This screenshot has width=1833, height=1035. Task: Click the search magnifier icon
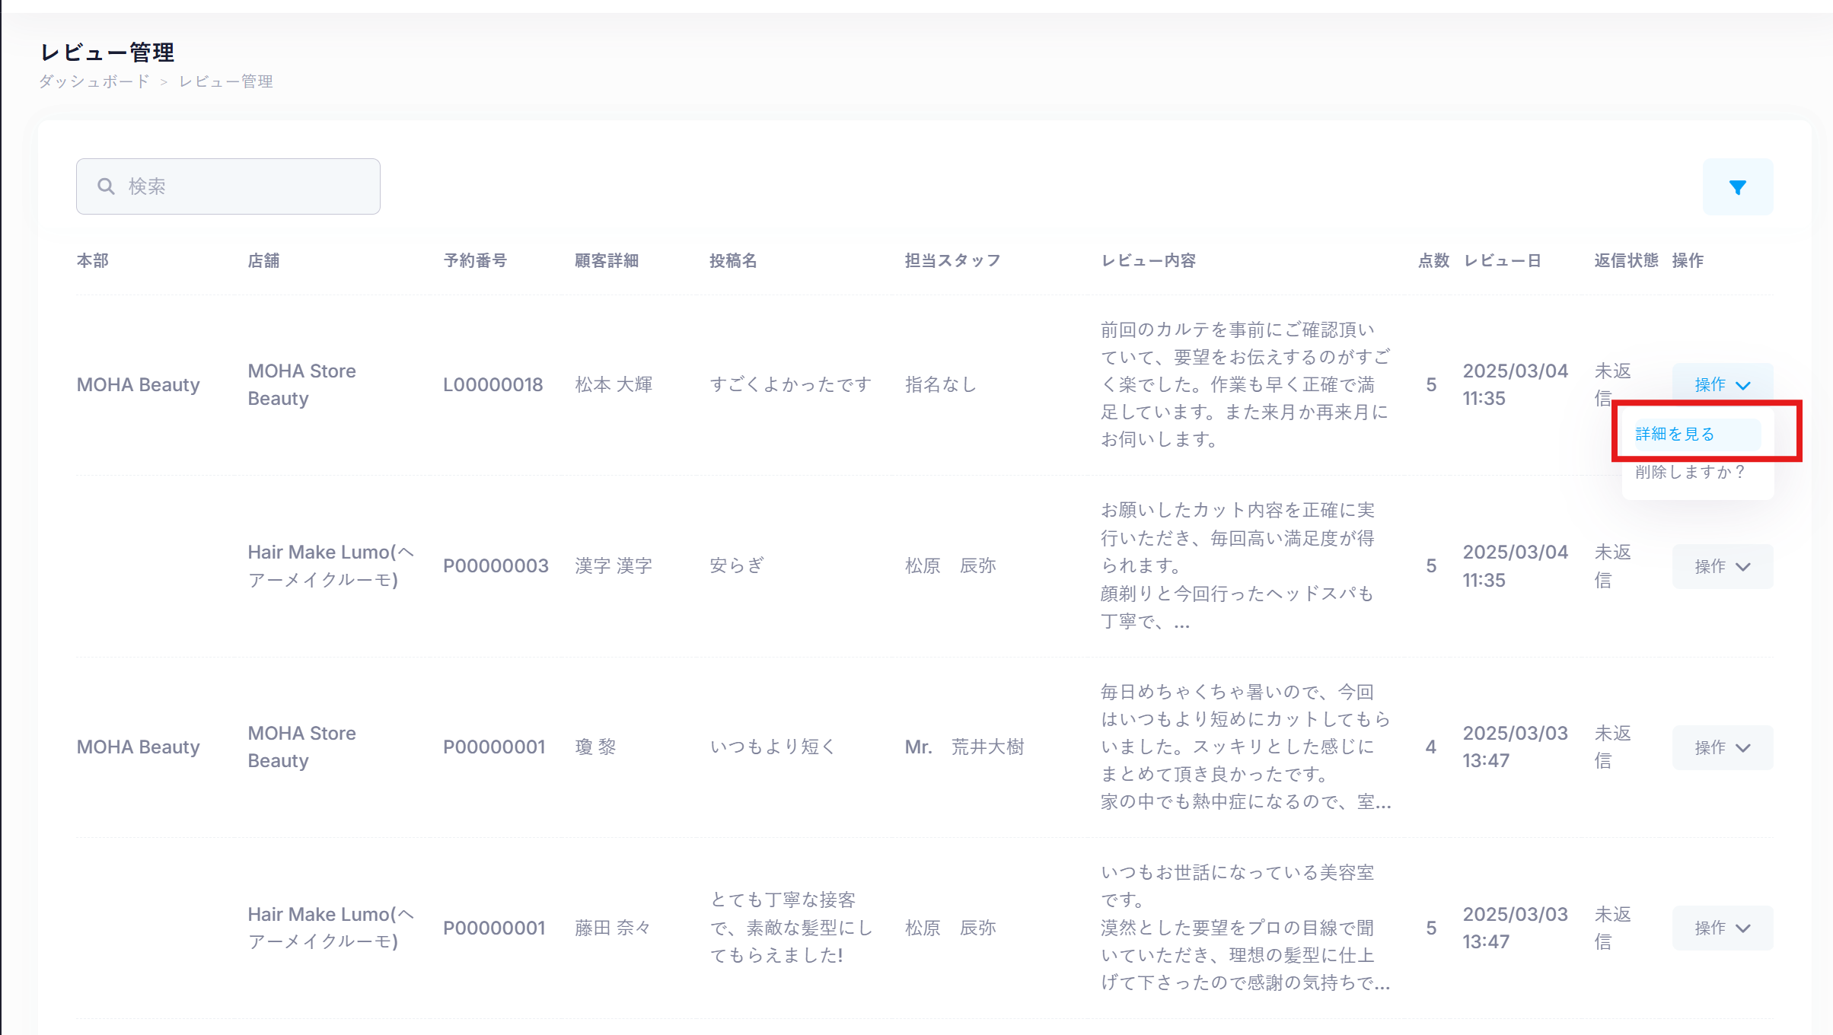(x=107, y=186)
